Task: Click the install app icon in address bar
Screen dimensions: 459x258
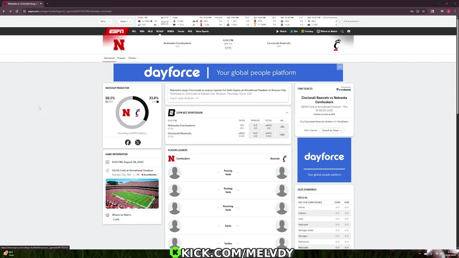Action: coord(418,11)
